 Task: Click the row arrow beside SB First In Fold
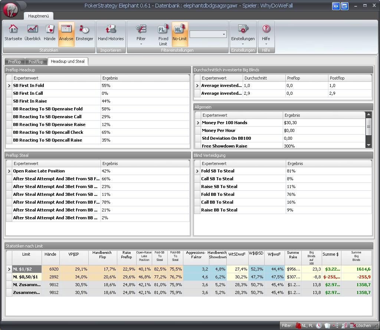9,85
